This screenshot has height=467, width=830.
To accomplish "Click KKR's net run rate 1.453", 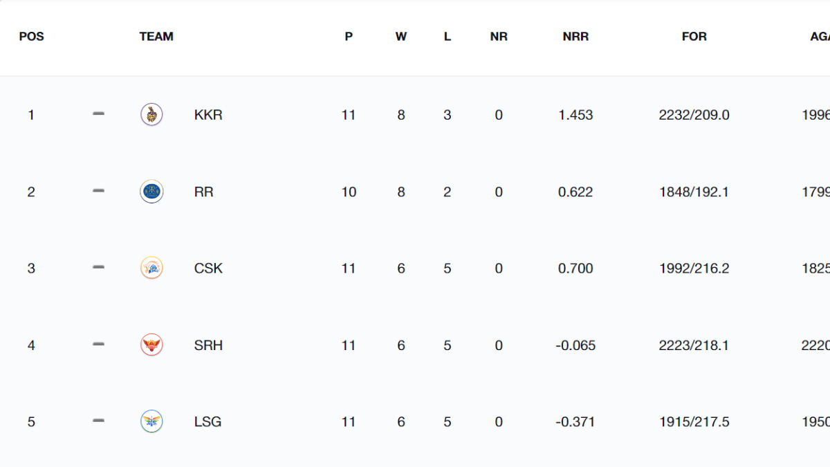I will 575,115.
